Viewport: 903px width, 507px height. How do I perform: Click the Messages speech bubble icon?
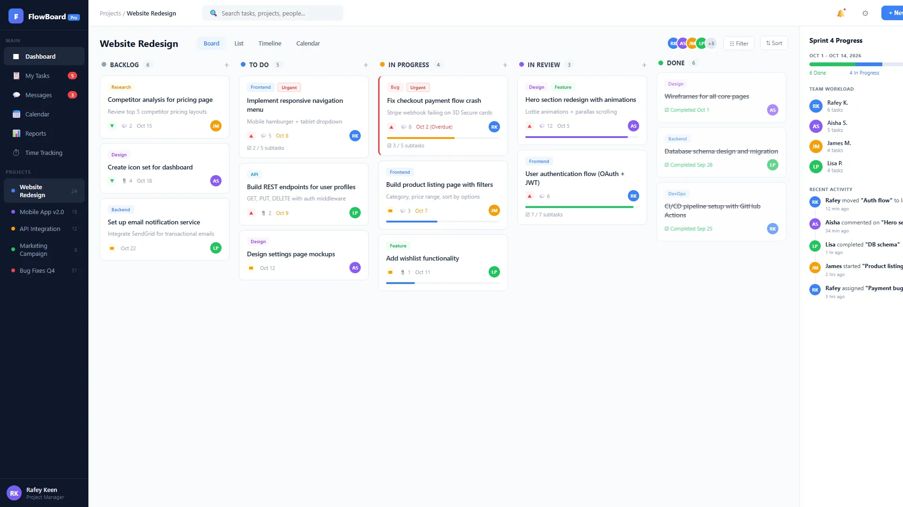tap(16, 95)
